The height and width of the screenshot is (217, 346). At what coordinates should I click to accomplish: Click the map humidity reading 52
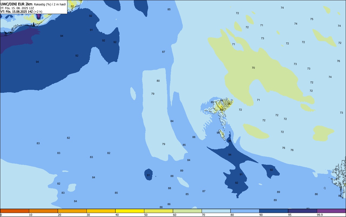[x=72, y=6]
